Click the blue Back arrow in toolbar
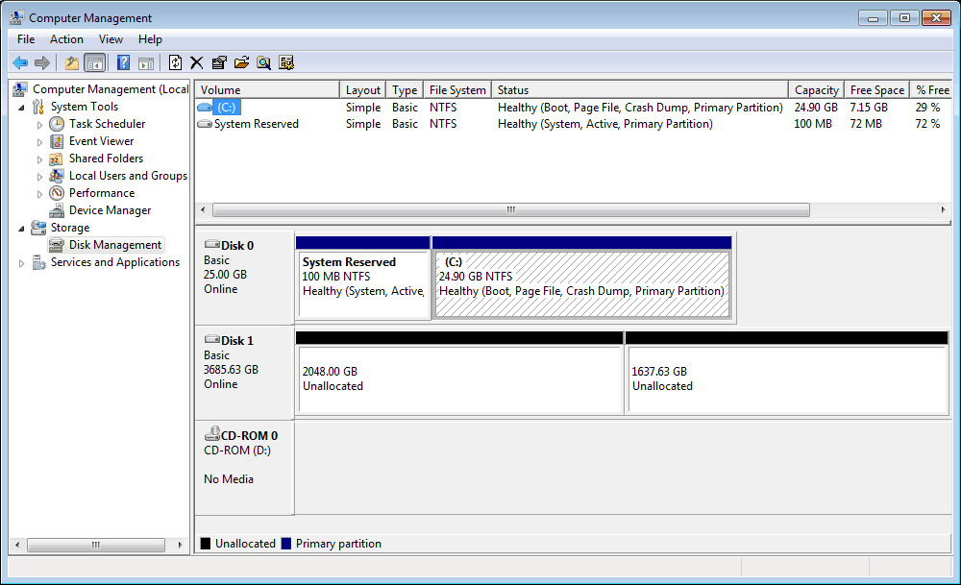Viewport: 961px width, 585px height. (x=20, y=63)
